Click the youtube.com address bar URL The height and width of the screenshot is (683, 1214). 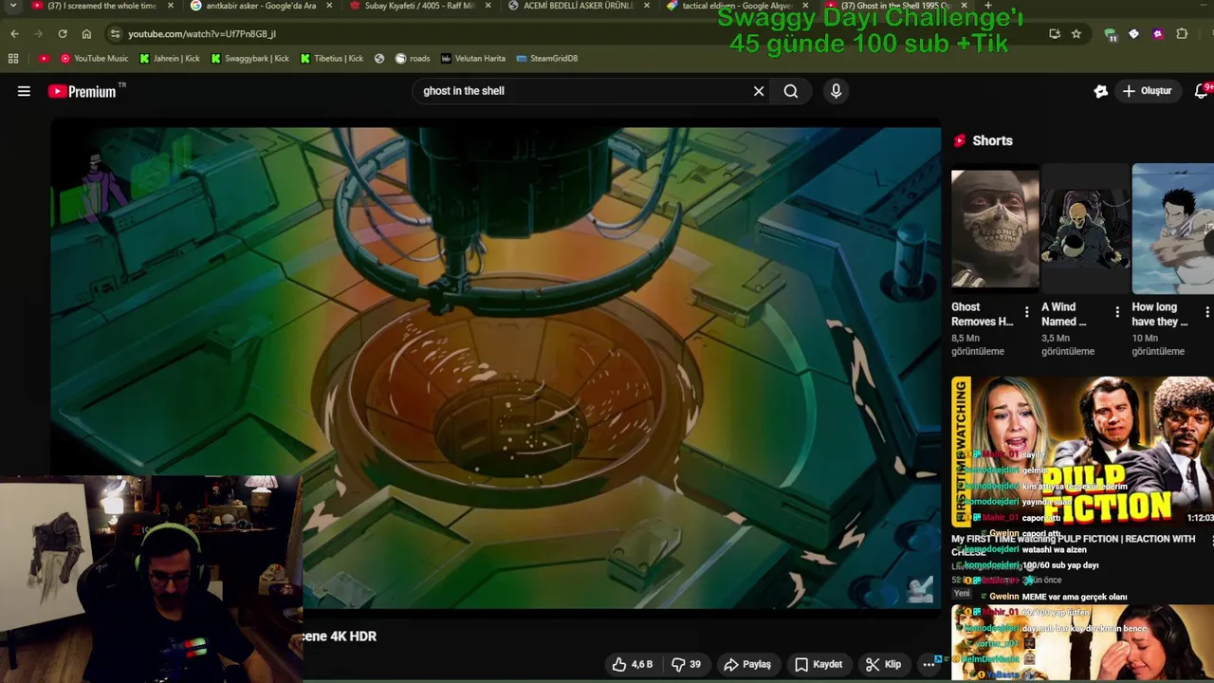[x=202, y=33]
